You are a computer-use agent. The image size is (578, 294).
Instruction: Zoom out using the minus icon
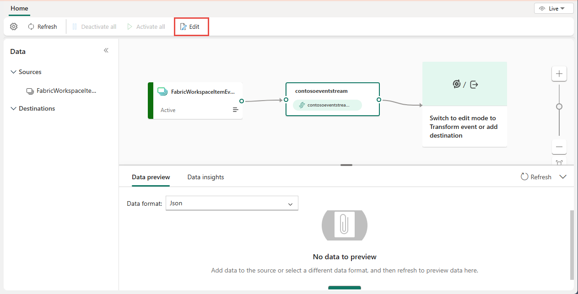click(x=559, y=147)
